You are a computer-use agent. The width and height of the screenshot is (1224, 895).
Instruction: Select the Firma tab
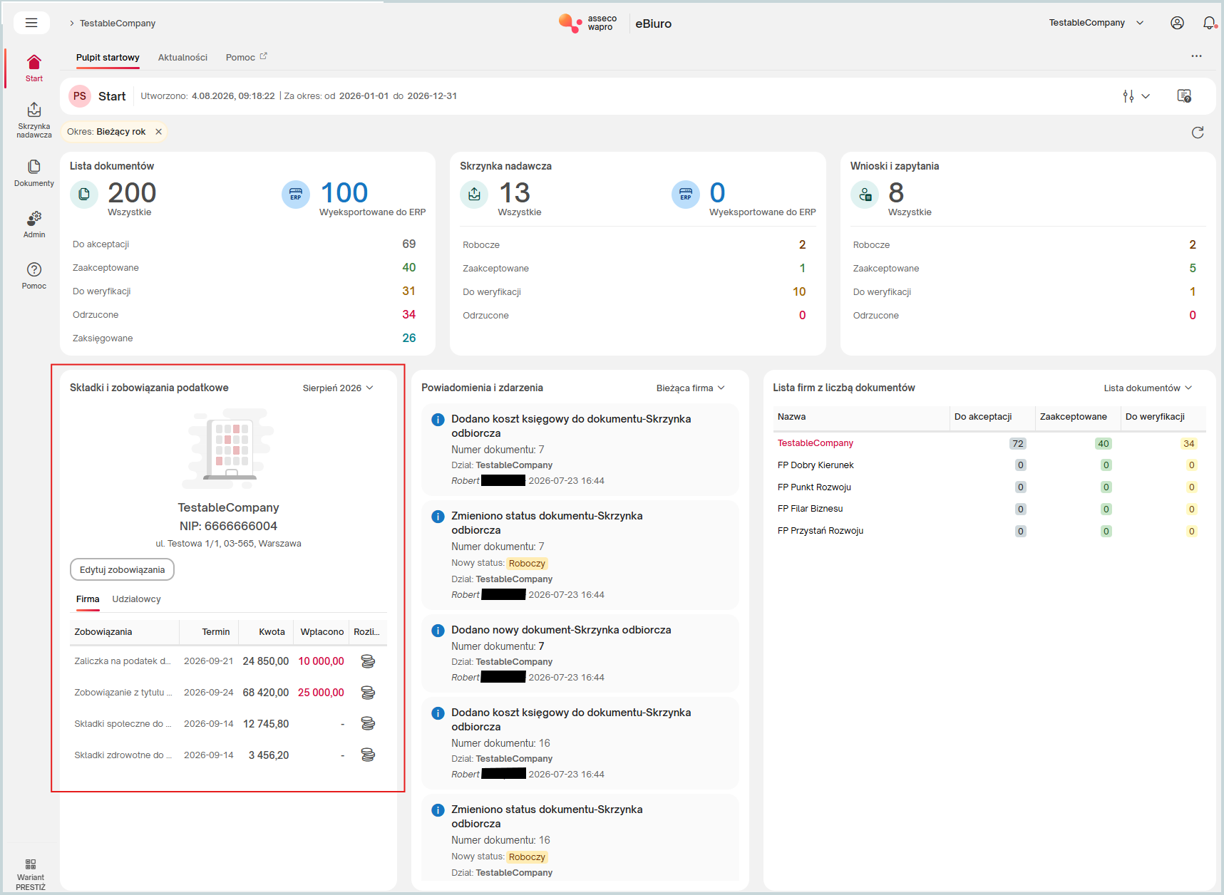pos(88,599)
